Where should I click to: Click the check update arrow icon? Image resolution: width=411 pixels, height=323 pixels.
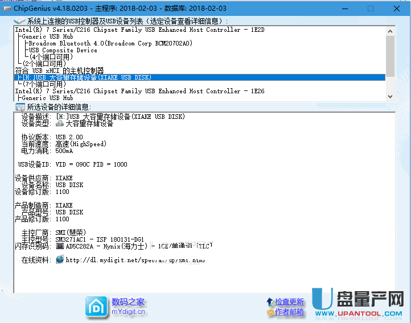point(270,301)
